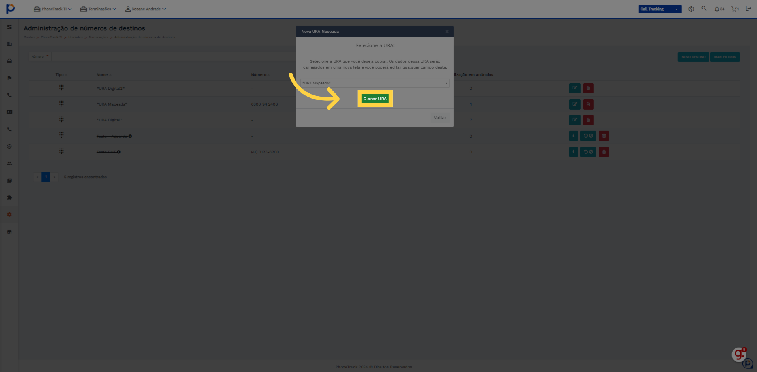Click the (41) 3123-8200 number link
757x372 pixels.
265,152
